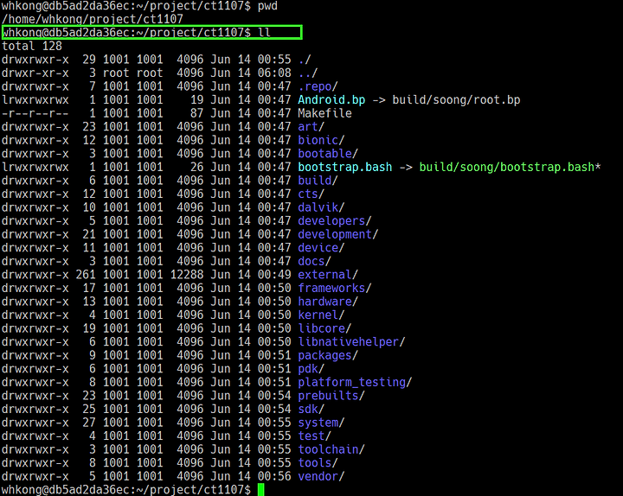Select the 'libnativehelper/' directory name

coord(351,342)
